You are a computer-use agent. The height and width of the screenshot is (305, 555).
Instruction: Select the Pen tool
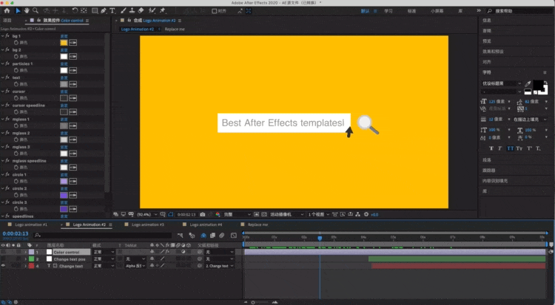coord(104,10)
